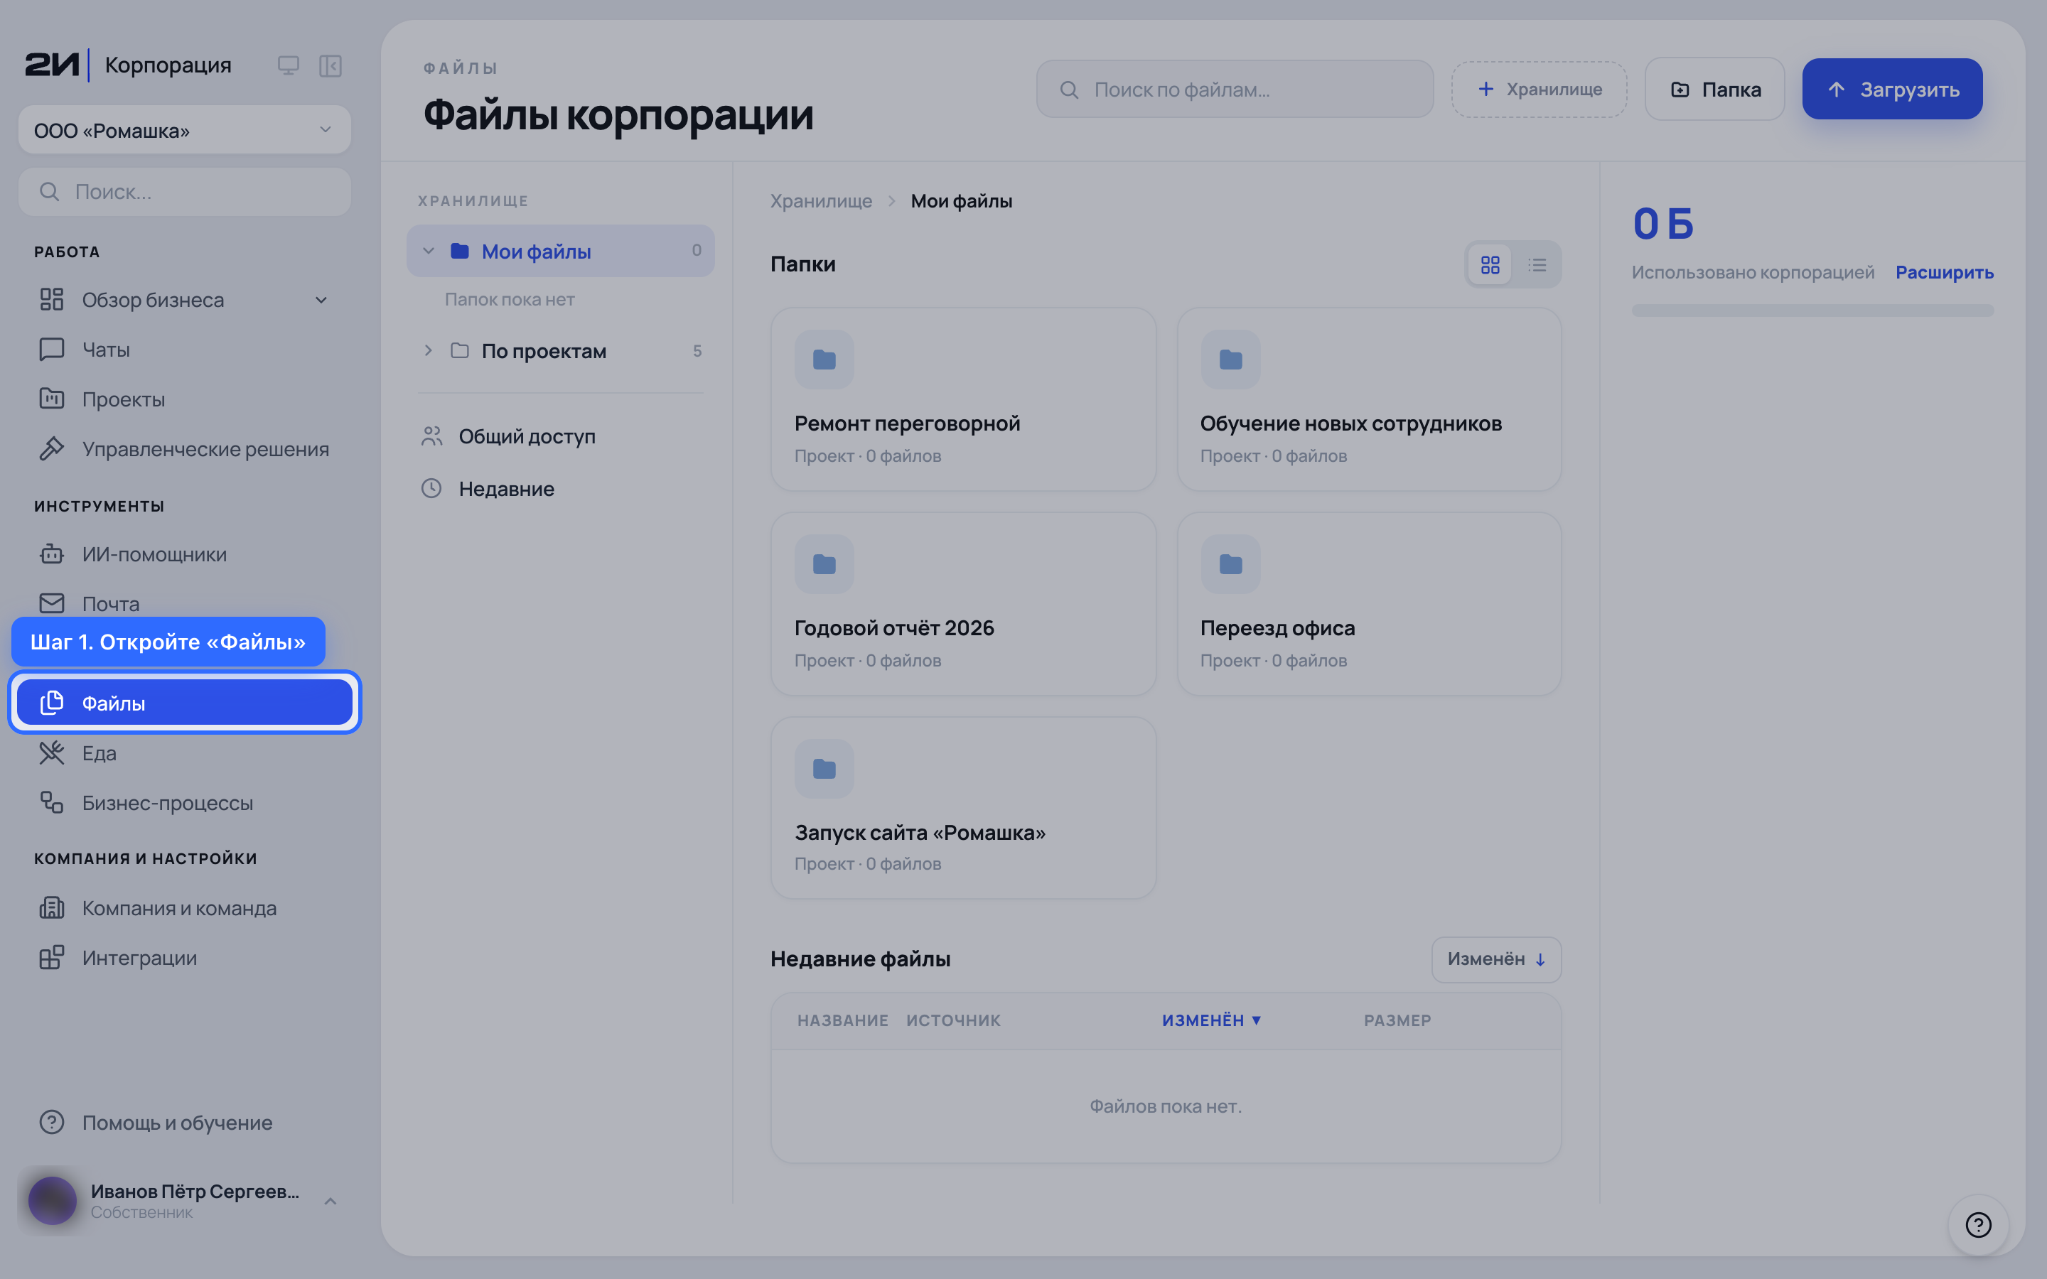Click the Хранилище breadcrumb link
Screen dimensions: 2047x1279
point(820,201)
